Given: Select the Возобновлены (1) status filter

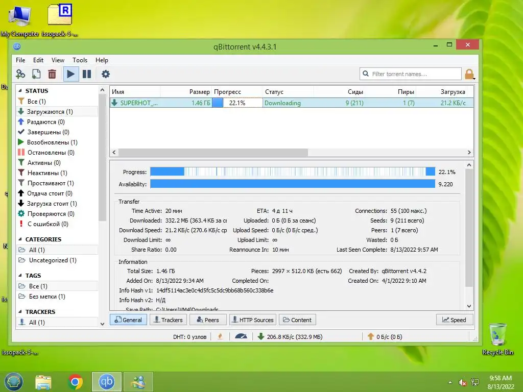Looking at the screenshot, I should tap(57, 142).
